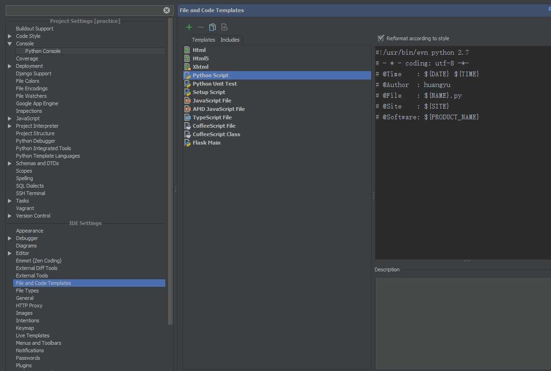551x371 pixels.
Task: Open Keymap settings page
Action: click(25, 328)
